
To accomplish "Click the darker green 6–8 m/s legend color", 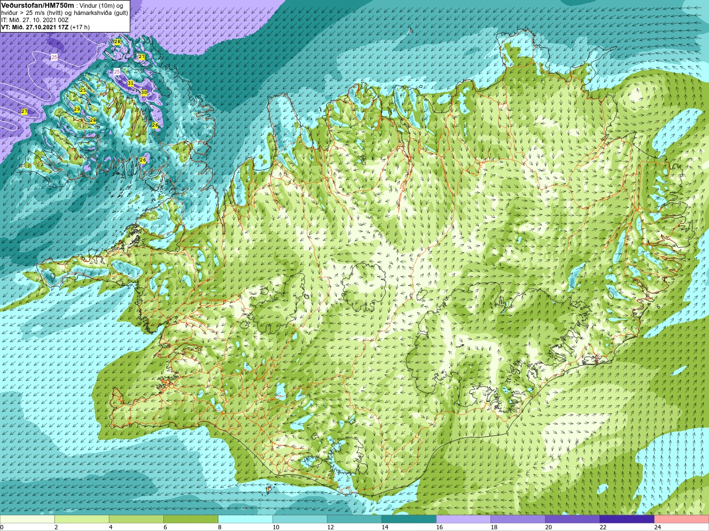I will (191, 519).
